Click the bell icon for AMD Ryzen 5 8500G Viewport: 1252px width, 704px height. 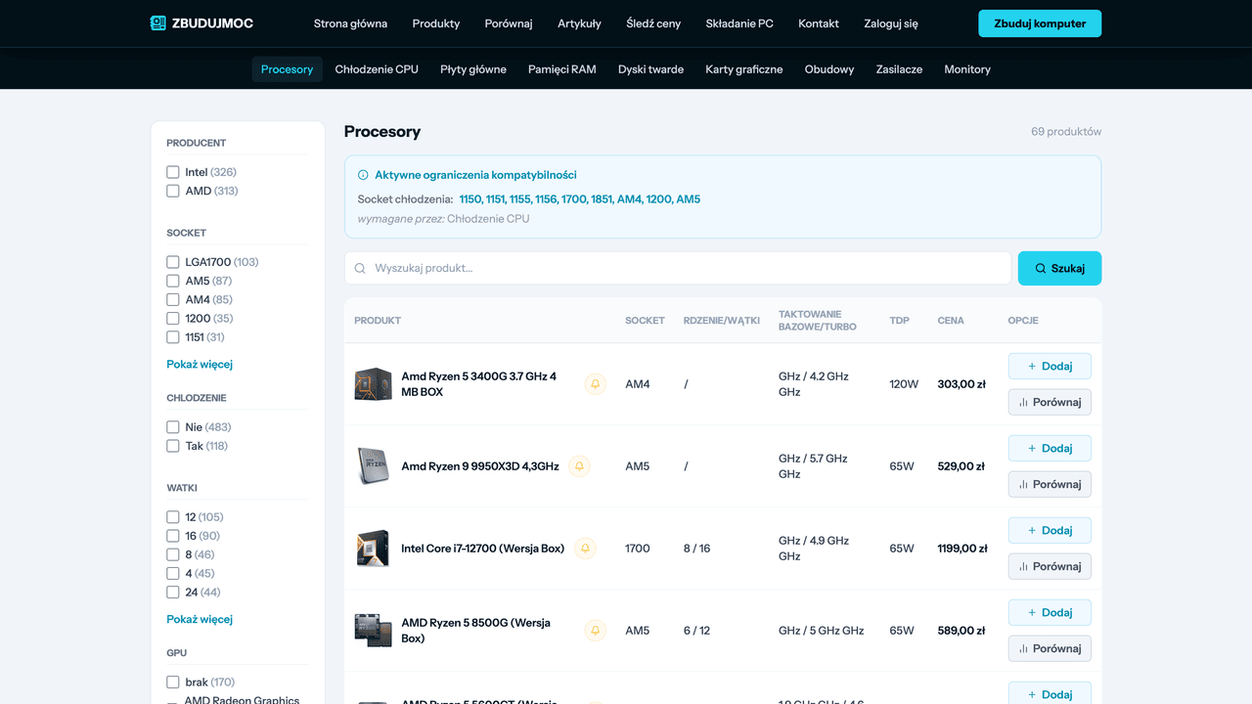pyautogui.click(x=595, y=631)
